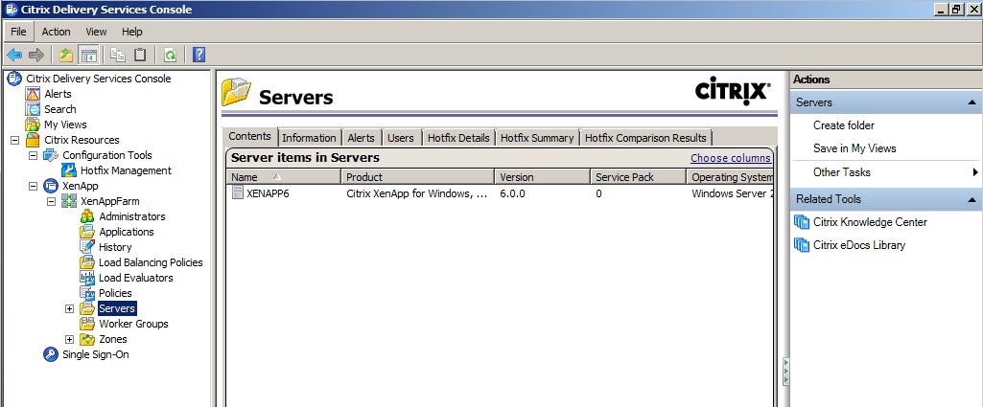Select the Search node icon in tree
983x407 pixels.
coord(33,109)
